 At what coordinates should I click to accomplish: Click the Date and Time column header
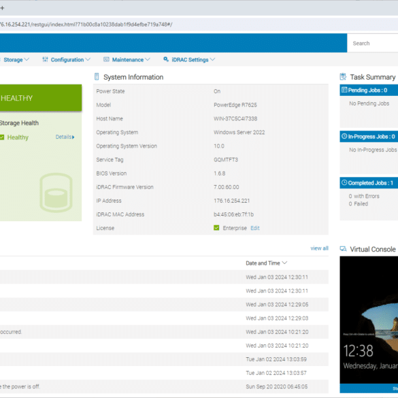pos(263,263)
